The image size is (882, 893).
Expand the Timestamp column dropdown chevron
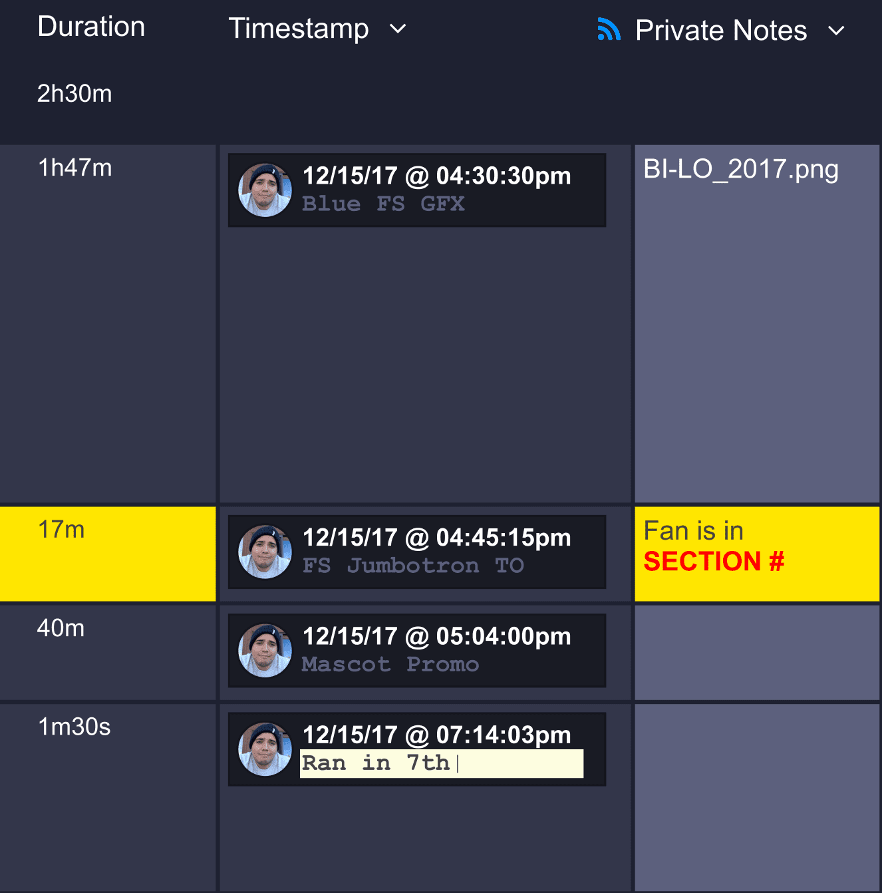click(398, 29)
